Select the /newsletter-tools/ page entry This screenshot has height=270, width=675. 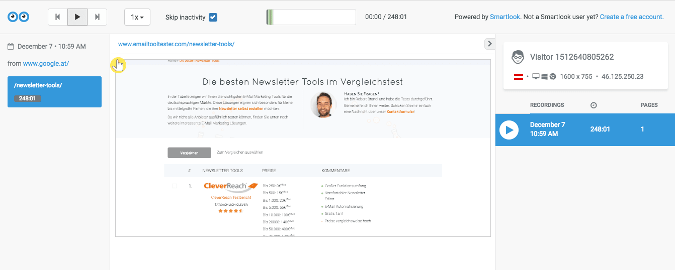pyautogui.click(x=54, y=92)
